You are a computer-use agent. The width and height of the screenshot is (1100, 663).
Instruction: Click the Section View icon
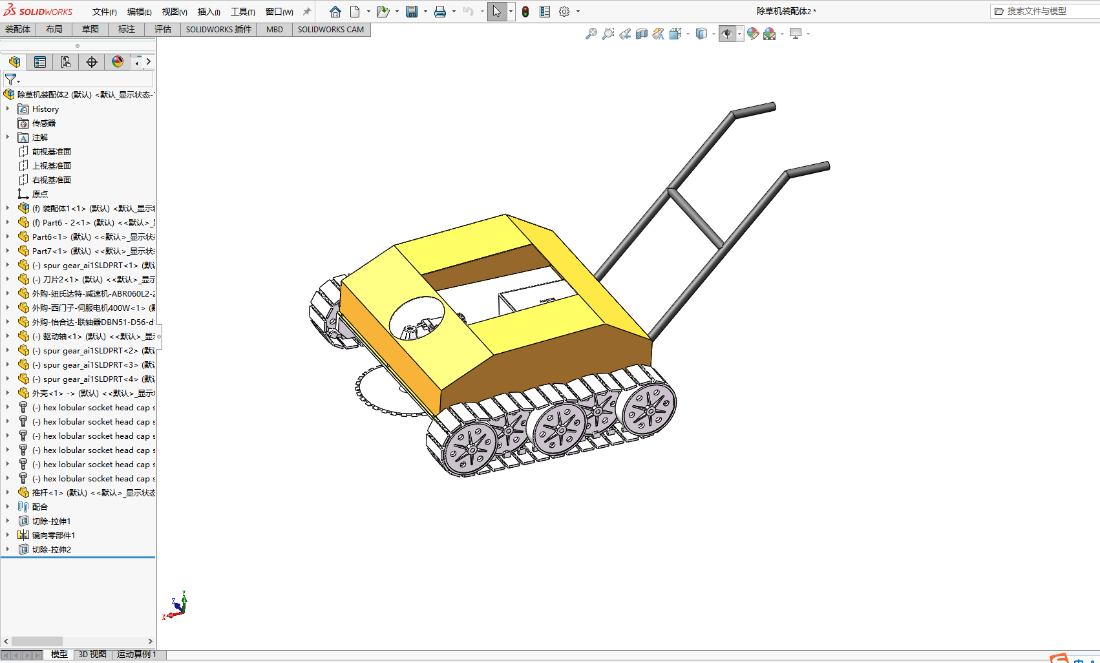[x=641, y=34]
